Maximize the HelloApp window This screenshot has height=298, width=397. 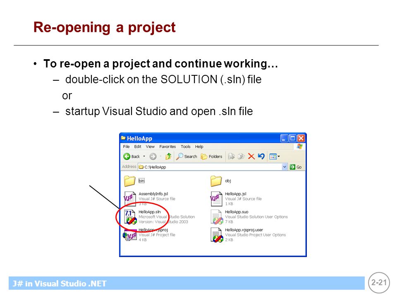(292, 138)
